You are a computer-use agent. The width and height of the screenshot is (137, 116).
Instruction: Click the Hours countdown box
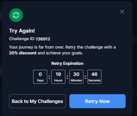58,77
